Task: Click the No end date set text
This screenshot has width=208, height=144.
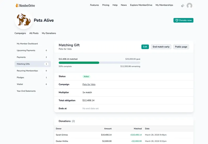Action: 90,109
